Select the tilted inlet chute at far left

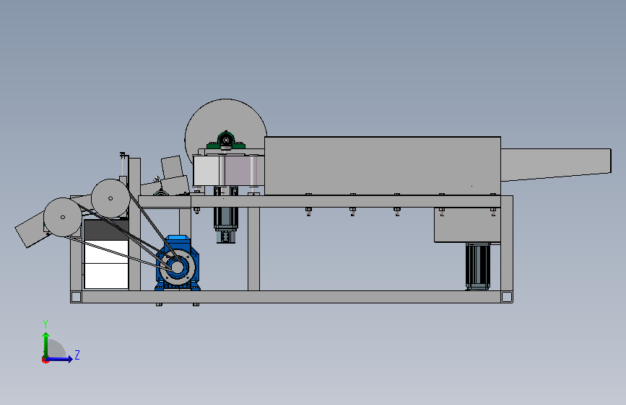[30, 230]
